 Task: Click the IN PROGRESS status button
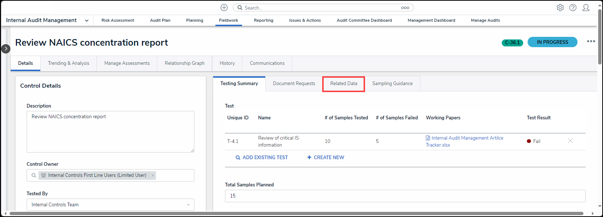coord(552,42)
